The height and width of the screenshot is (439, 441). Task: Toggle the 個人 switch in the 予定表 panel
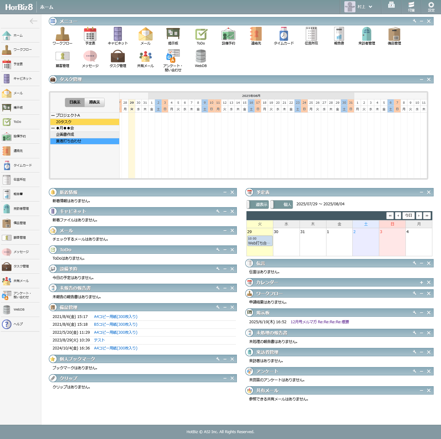pyautogui.click(x=282, y=204)
